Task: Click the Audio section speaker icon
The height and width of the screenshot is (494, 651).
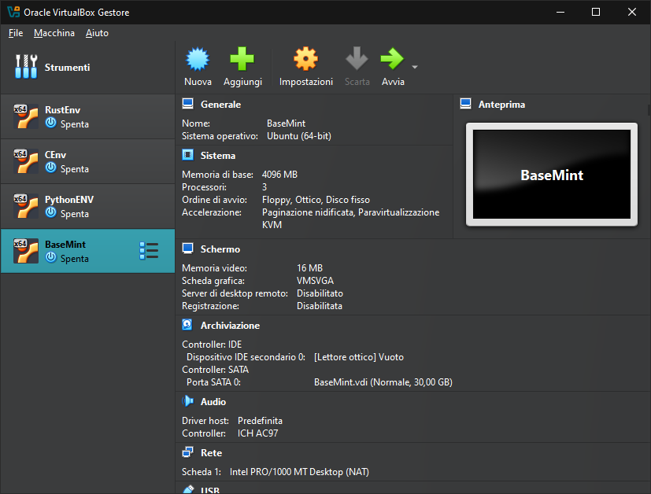Action: pos(187,401)
